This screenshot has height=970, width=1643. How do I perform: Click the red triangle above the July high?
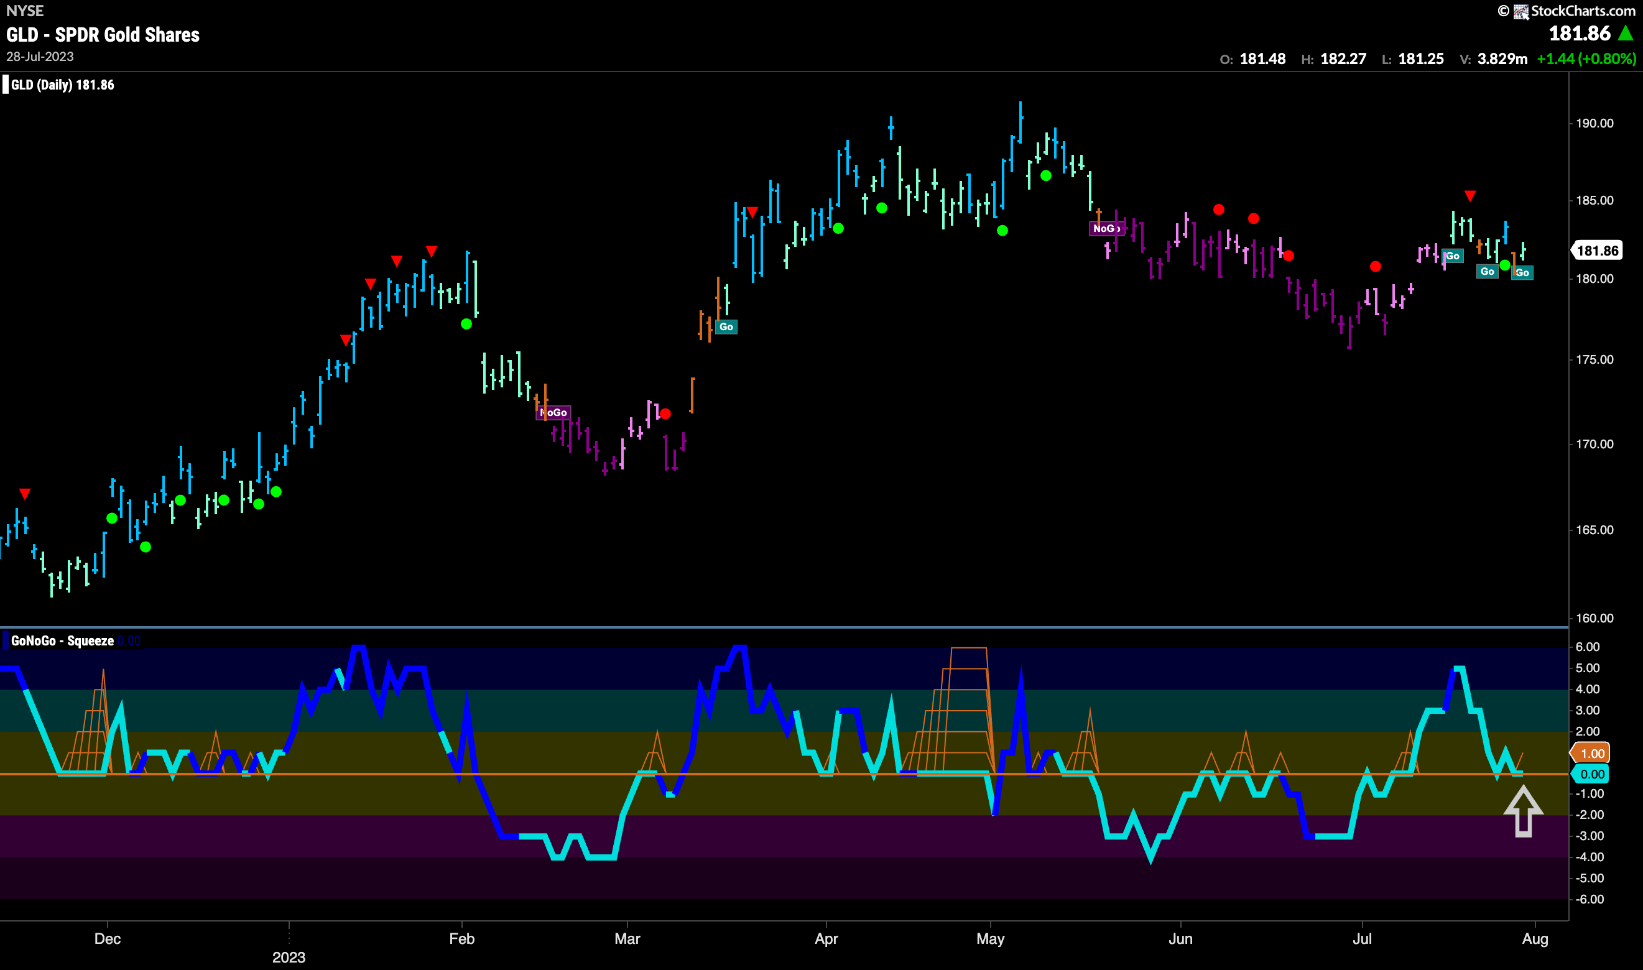pos(1470,196)
